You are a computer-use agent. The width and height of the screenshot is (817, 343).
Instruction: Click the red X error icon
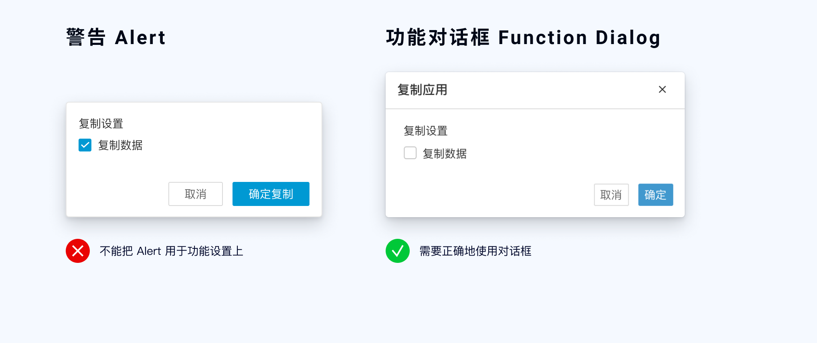[78, 251]
